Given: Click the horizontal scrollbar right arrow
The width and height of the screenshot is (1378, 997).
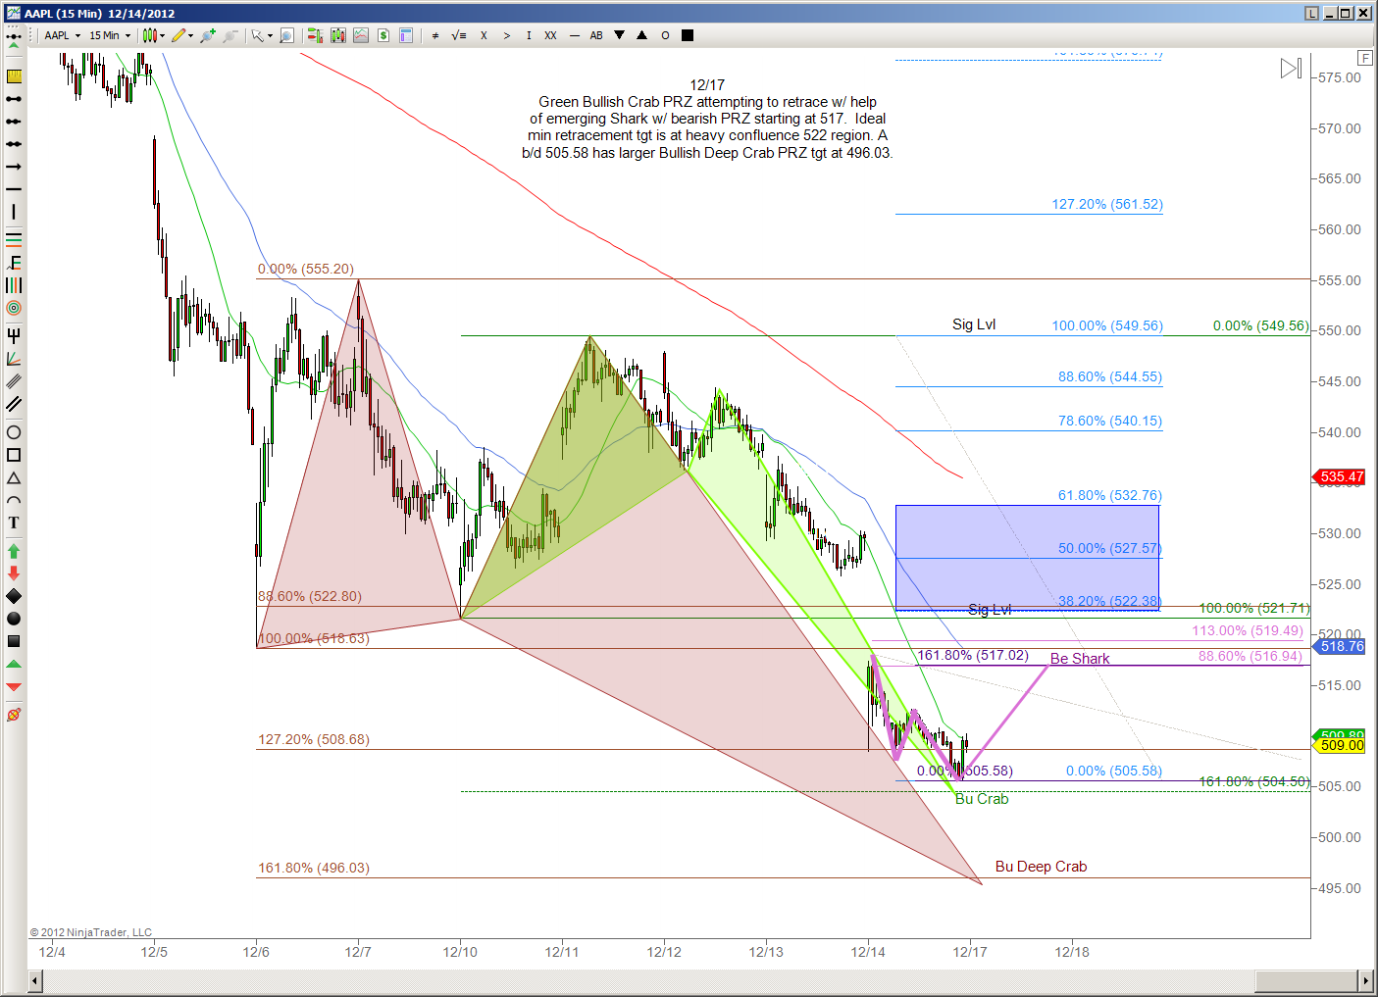Looking at the screenshot, I should coord(1364,980).
